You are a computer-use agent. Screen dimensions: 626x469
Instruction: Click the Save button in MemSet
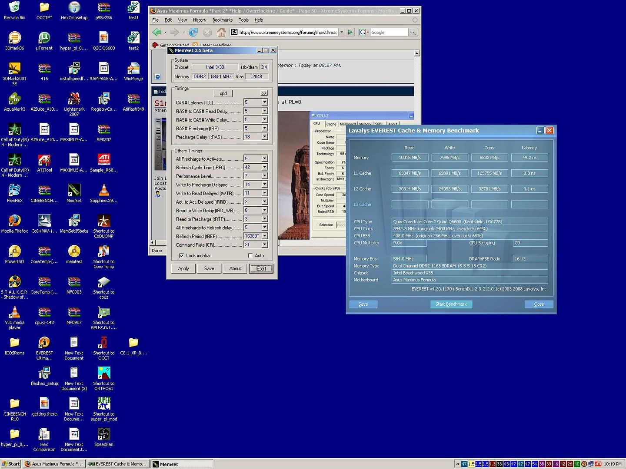click(x=209, y=268)
